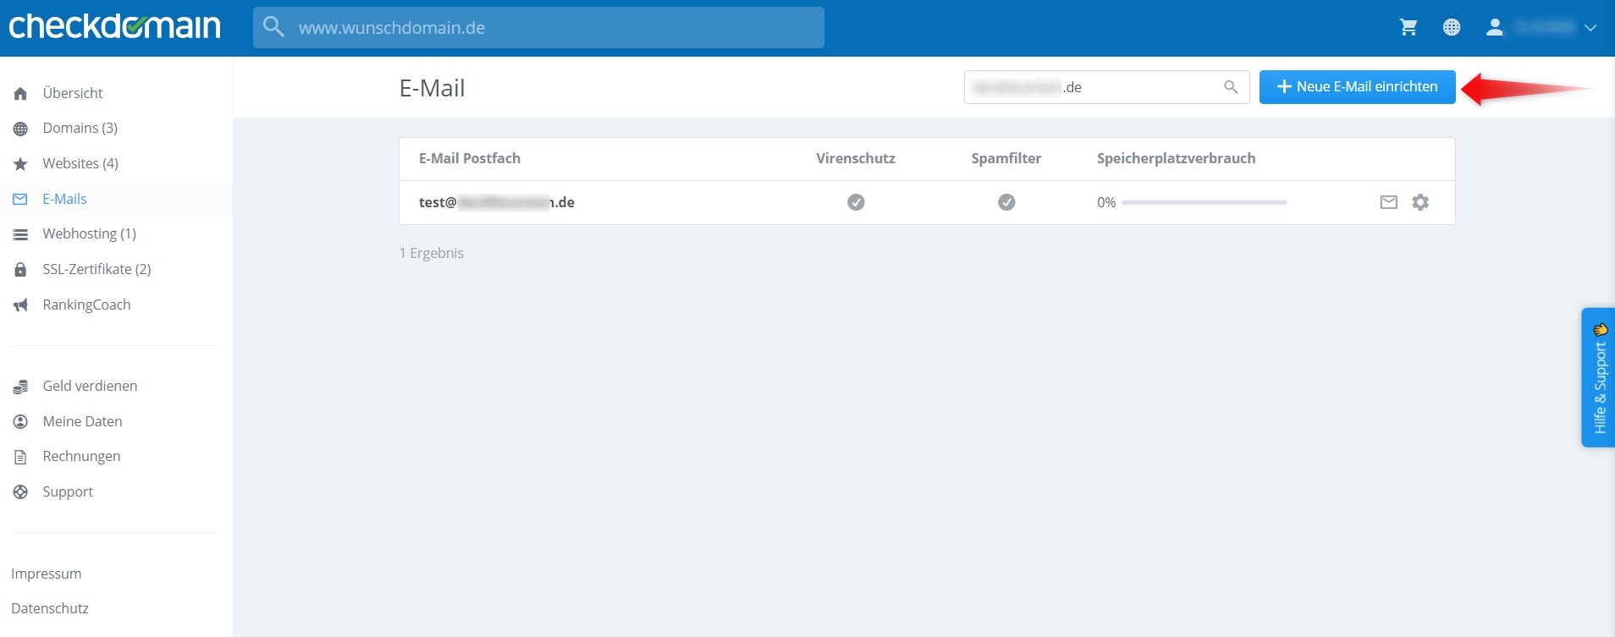Click the globe icon beside Domains
This screenshot has height=637, width=1615.
20,129
